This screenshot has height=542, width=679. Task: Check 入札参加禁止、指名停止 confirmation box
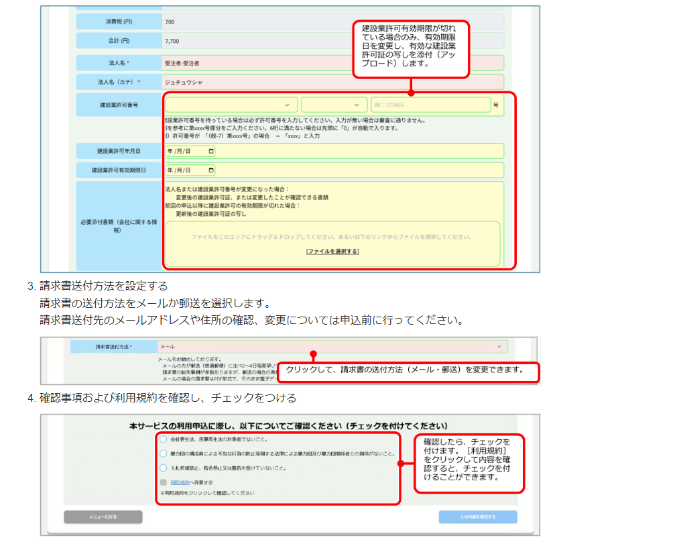[164, 468]
